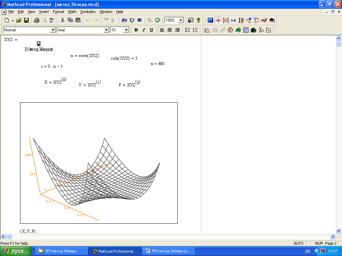Select the Mathcad Professional taskbar button

tap(115, 251)
